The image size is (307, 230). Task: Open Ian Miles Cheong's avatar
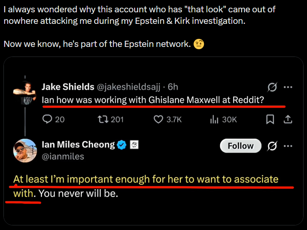point(25,150)
